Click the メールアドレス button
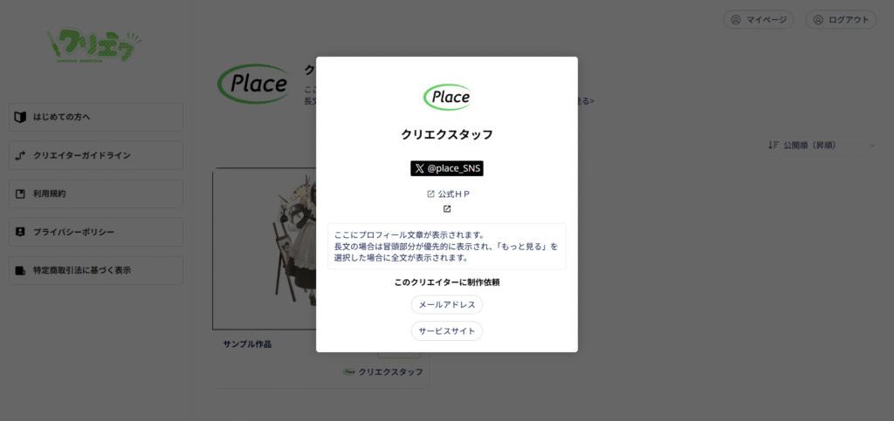894x421 pixels. (447, 304)
